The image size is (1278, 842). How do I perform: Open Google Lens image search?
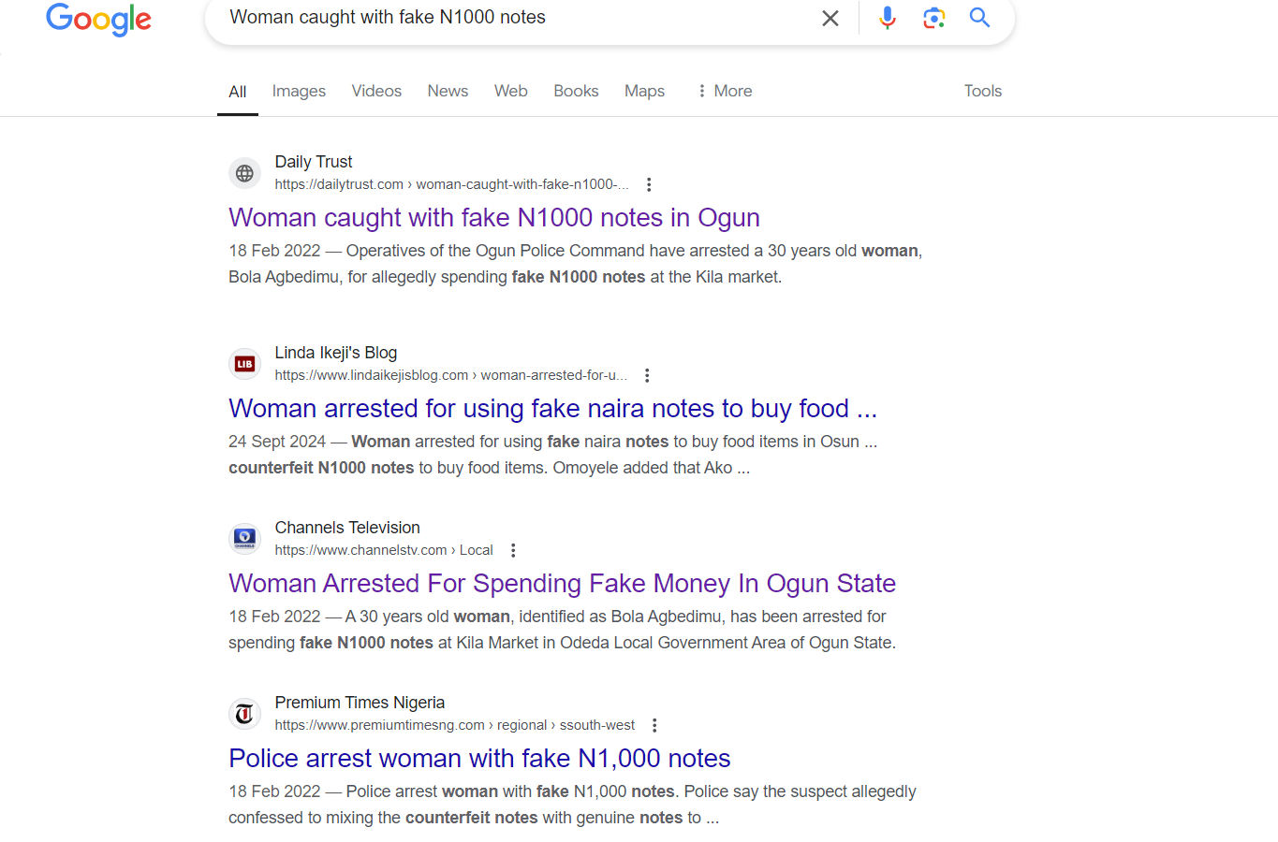point(933,18)
